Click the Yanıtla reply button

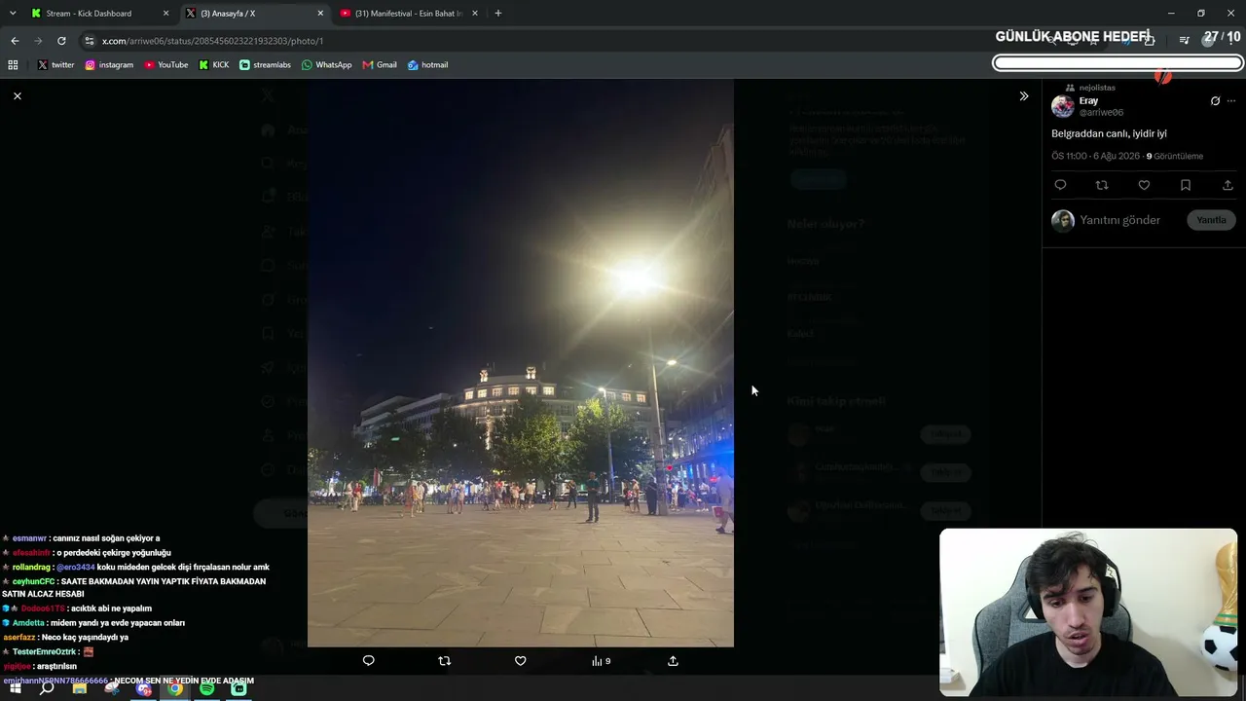click(x=1211, y=220)
